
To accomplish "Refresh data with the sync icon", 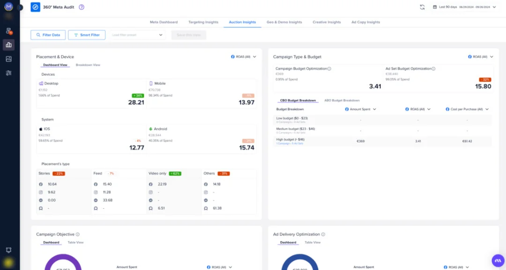I will click(422, 7).
